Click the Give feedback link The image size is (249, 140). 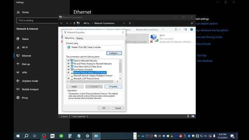tap(205, 61)
